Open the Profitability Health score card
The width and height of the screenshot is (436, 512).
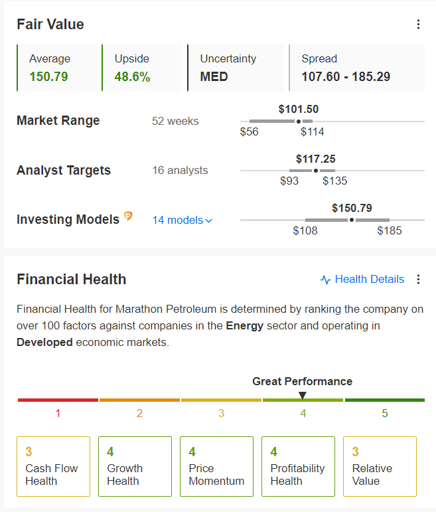pyautogui.click(x=298, y=466)
